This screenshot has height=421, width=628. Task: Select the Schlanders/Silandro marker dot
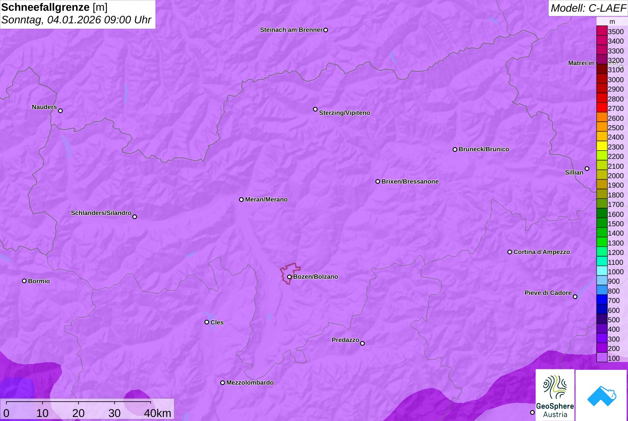(135, 217)
